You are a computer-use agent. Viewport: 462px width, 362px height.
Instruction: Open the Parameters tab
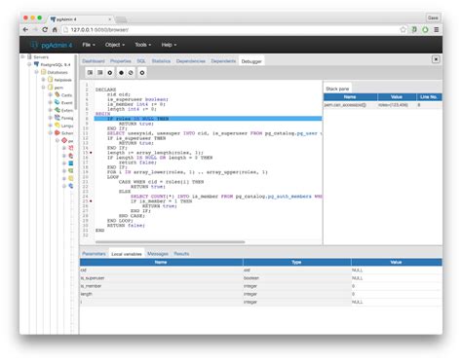pos(94,254)
